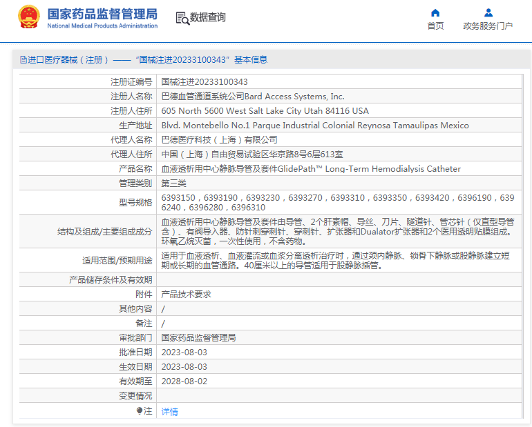The image size is (532, 427).
Task: Click the 备注 row label
Action: click(144, 324)
